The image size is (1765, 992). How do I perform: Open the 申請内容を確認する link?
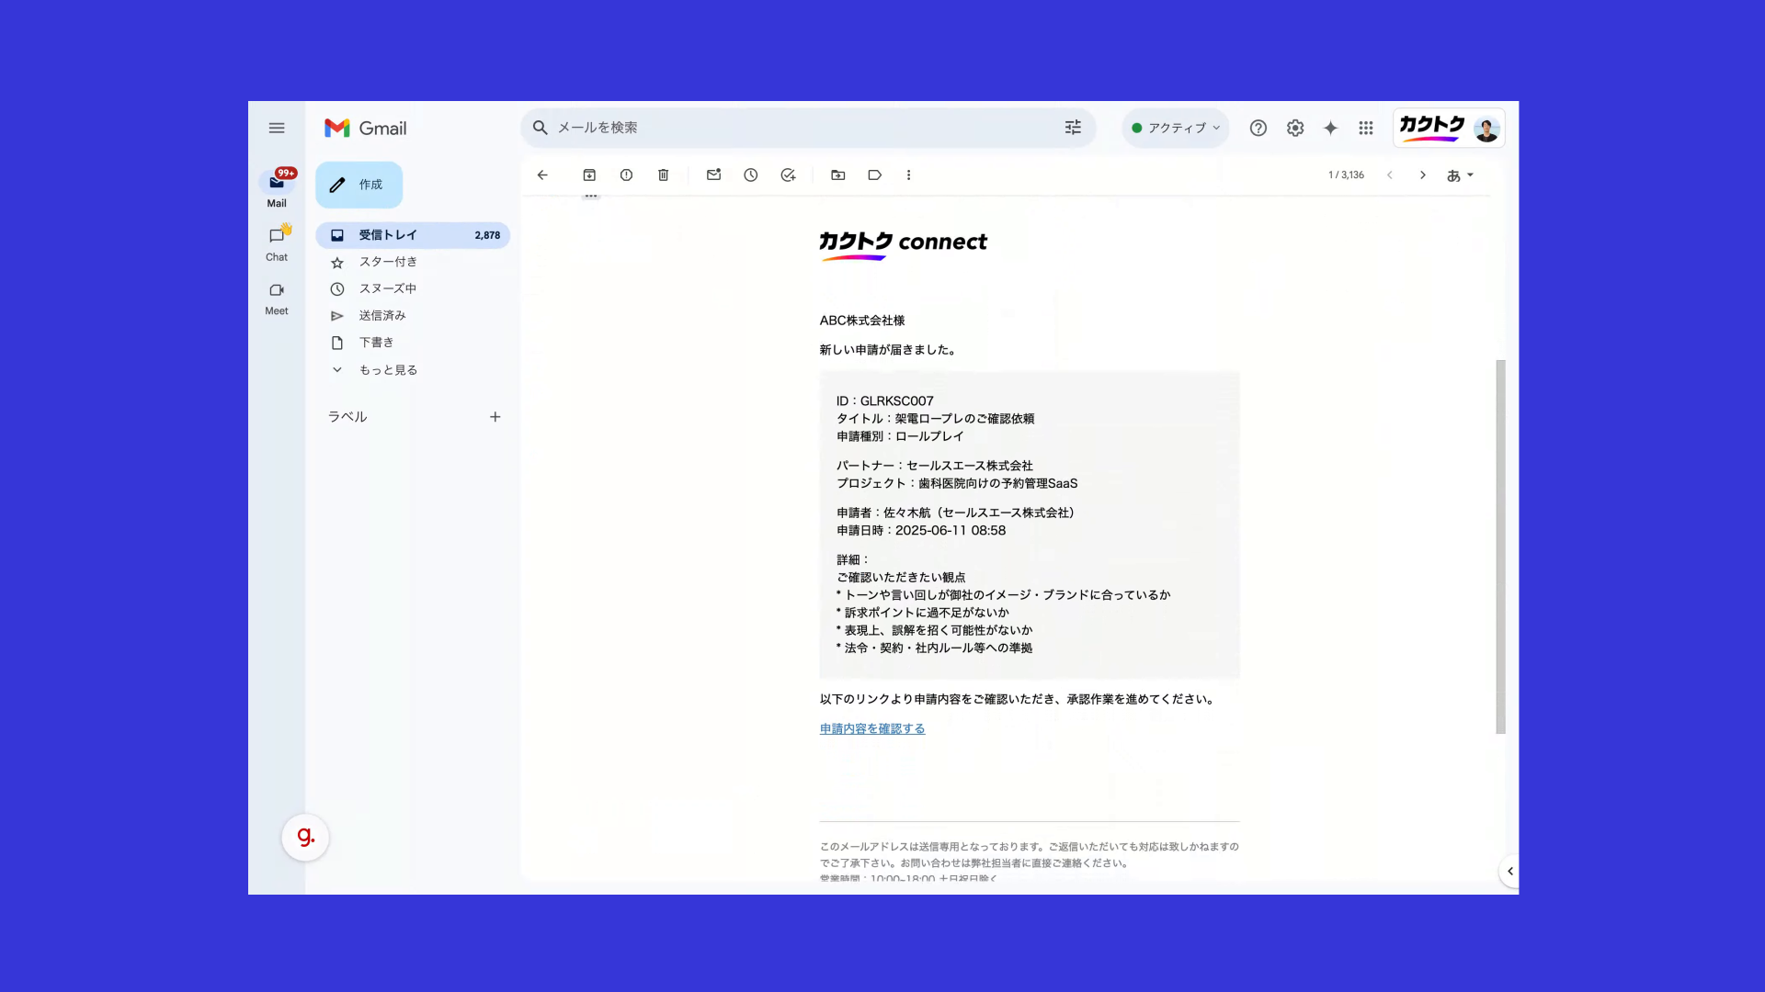871,728
